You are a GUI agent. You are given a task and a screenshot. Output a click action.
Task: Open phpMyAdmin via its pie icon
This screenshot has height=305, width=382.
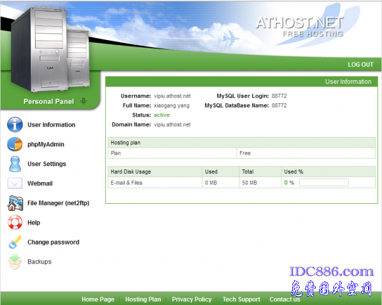point(15,145)
